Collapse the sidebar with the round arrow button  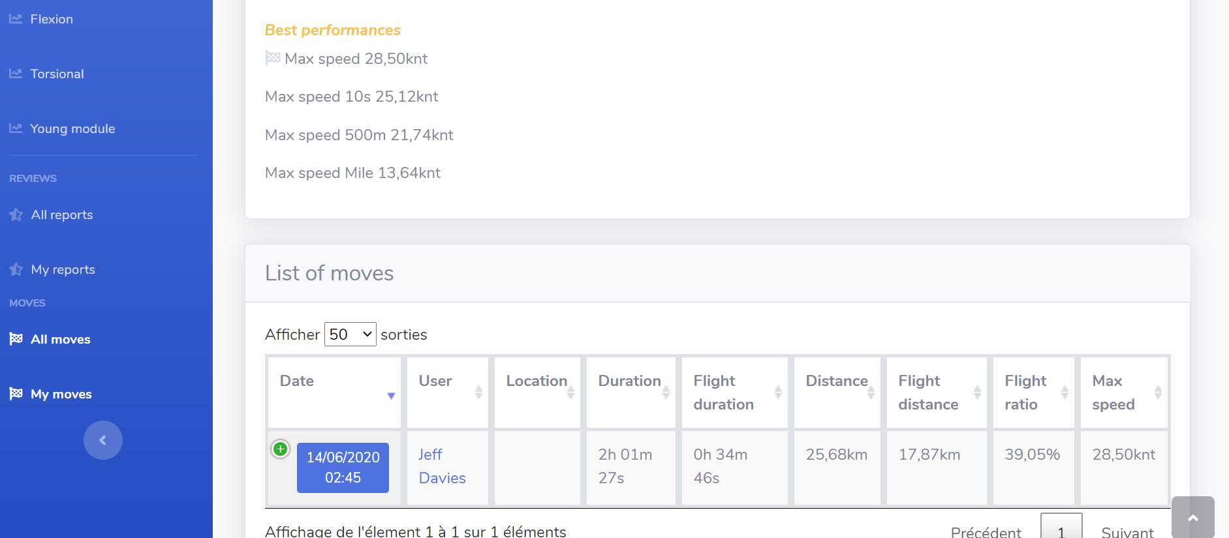[x=102, y=440]
